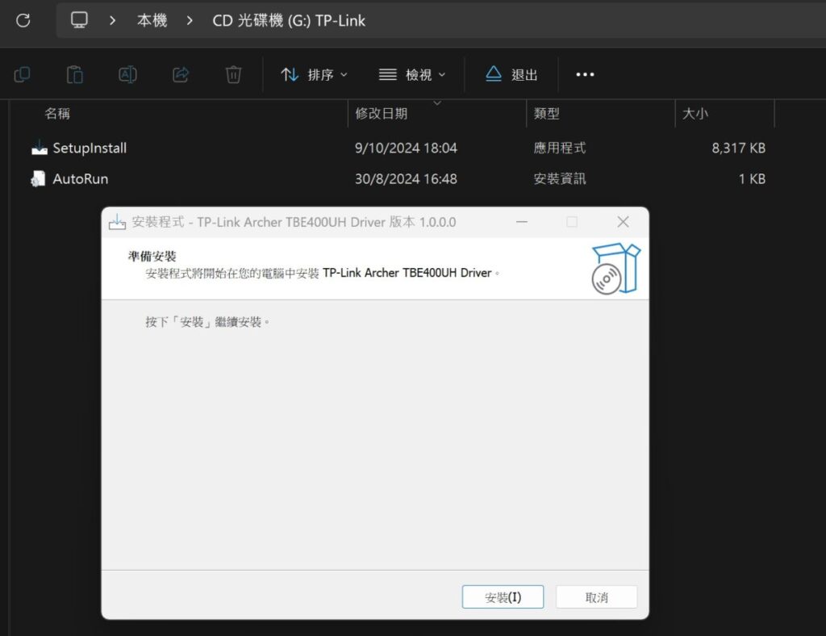Open the 排序 sort dropdown
Screen dimensions: 826x636
tap(314, 75)
